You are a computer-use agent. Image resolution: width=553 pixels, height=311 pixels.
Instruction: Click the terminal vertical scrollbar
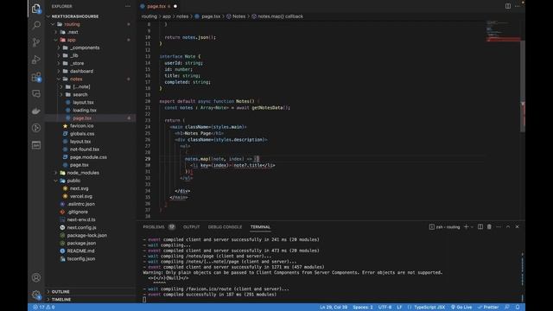coord(522,269)
